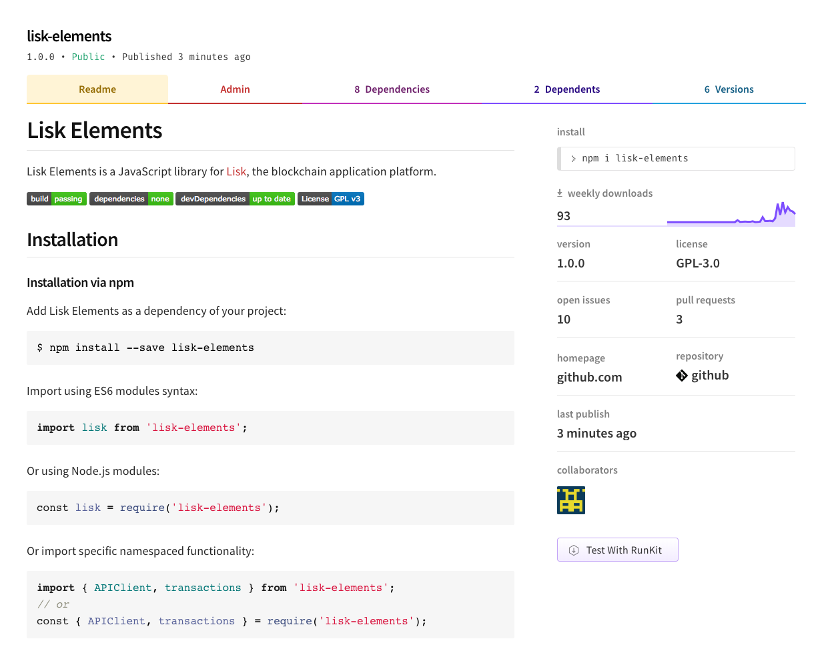View the 2 Dependents tab
The width and height of the screenshot is (838, 655).
point(566,89)
